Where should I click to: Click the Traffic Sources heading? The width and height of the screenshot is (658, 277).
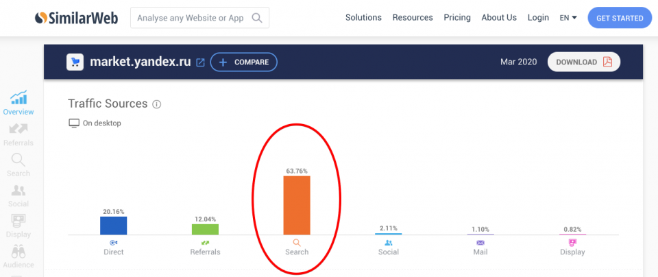(x=108, y=104)
